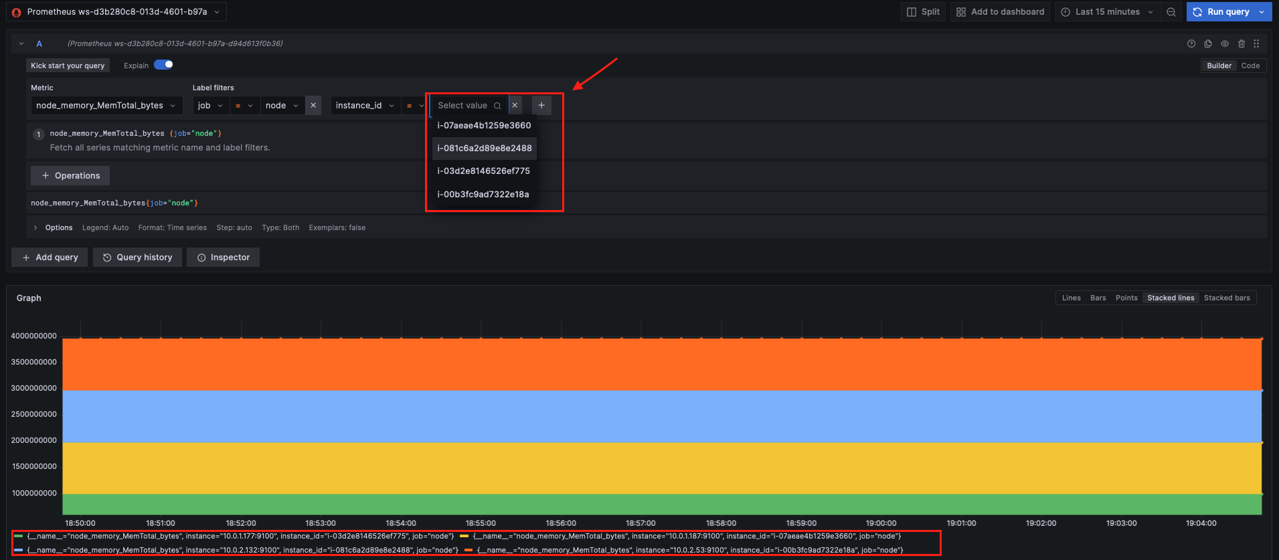Hide query A using the eye icon
The image size is (1279, 560).
(x=1225, y=44)
